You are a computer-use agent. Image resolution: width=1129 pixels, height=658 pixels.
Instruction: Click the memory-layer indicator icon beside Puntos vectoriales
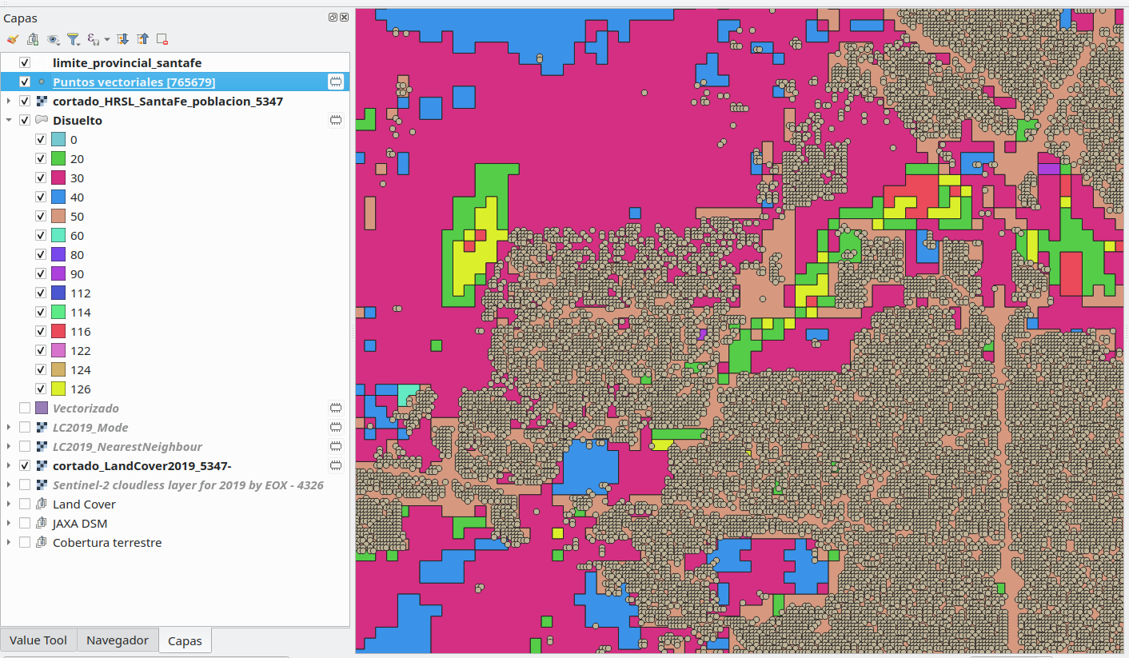pyautogui.click(x=336, y=82)
